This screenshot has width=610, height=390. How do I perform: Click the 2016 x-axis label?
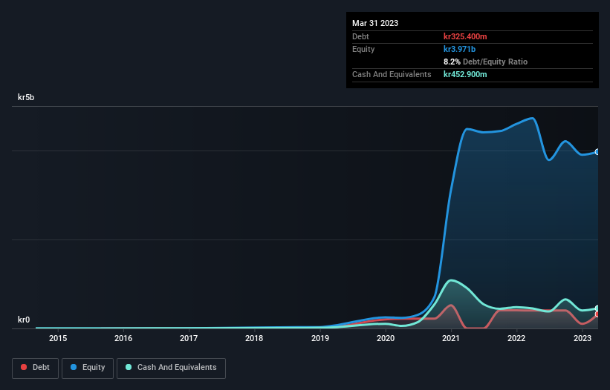(x=123, y=338)
